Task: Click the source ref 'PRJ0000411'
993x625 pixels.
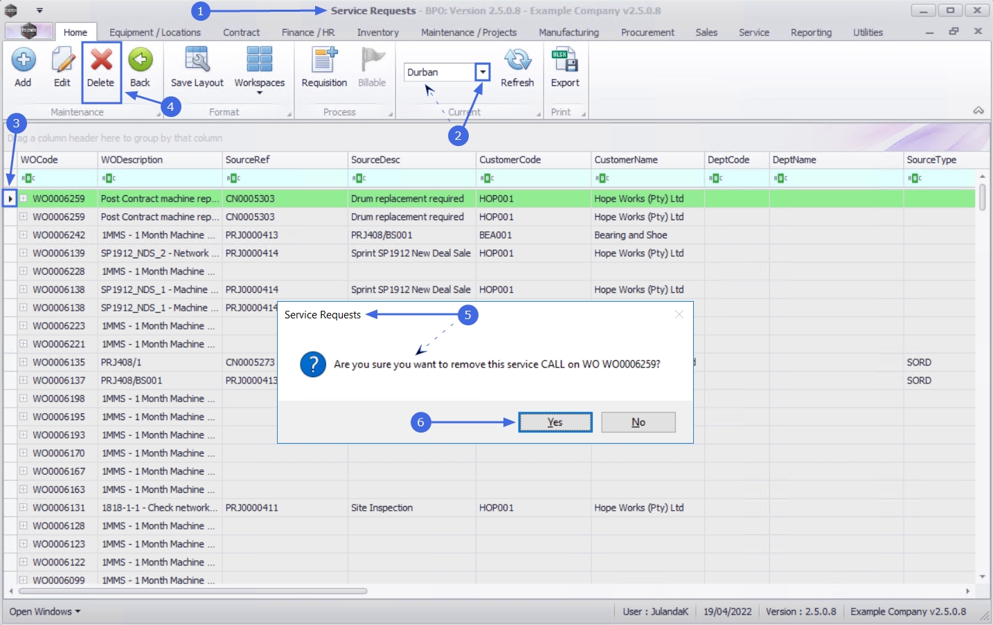Action: (252, 507)
